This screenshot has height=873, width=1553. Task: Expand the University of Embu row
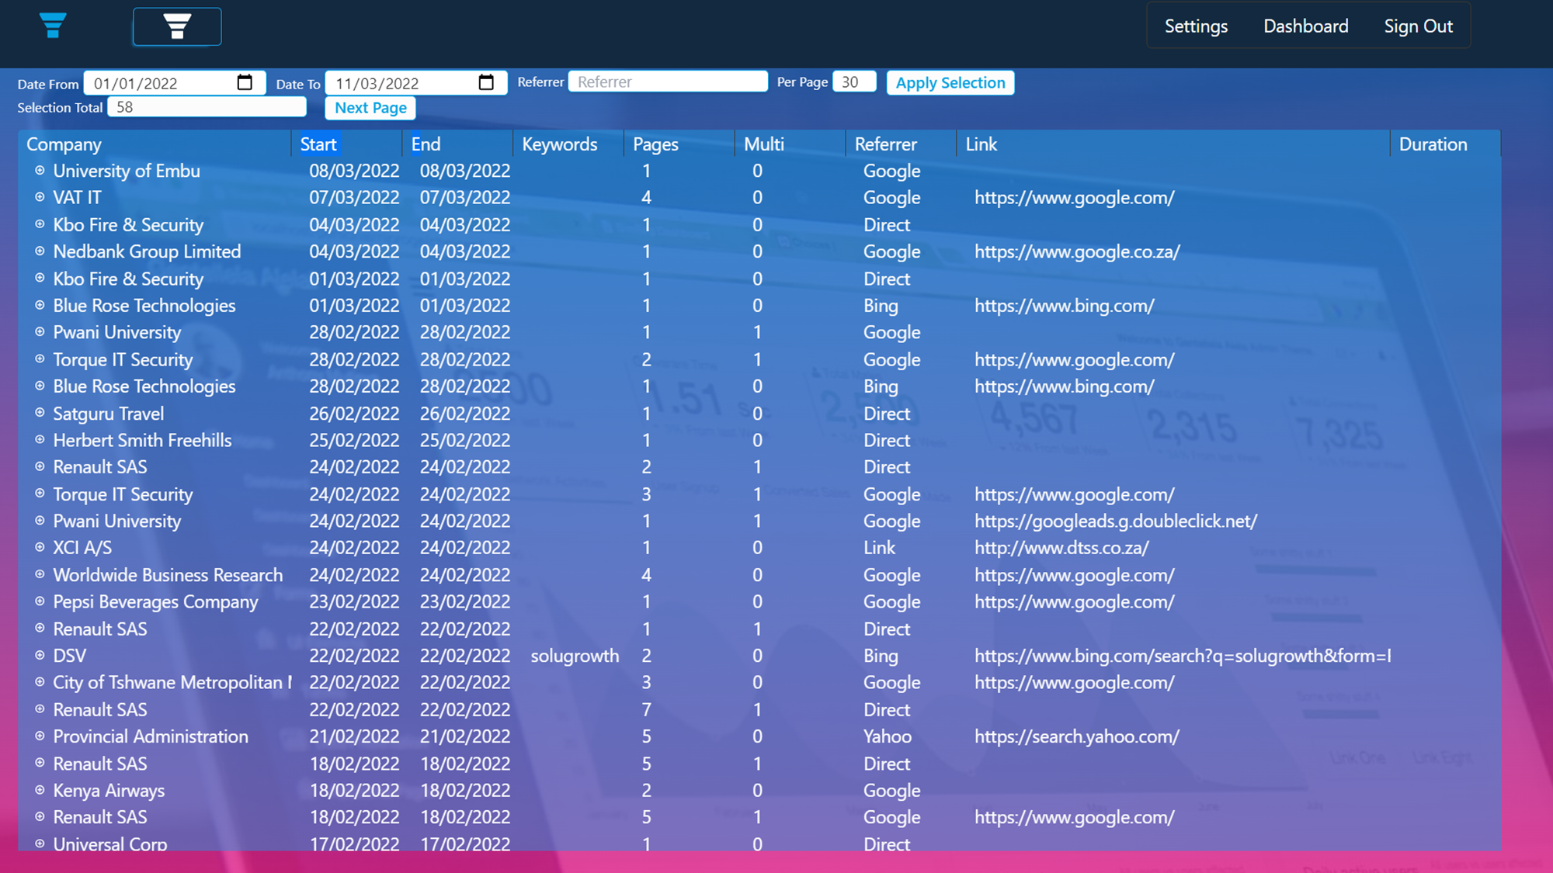[x=40, y=171]
